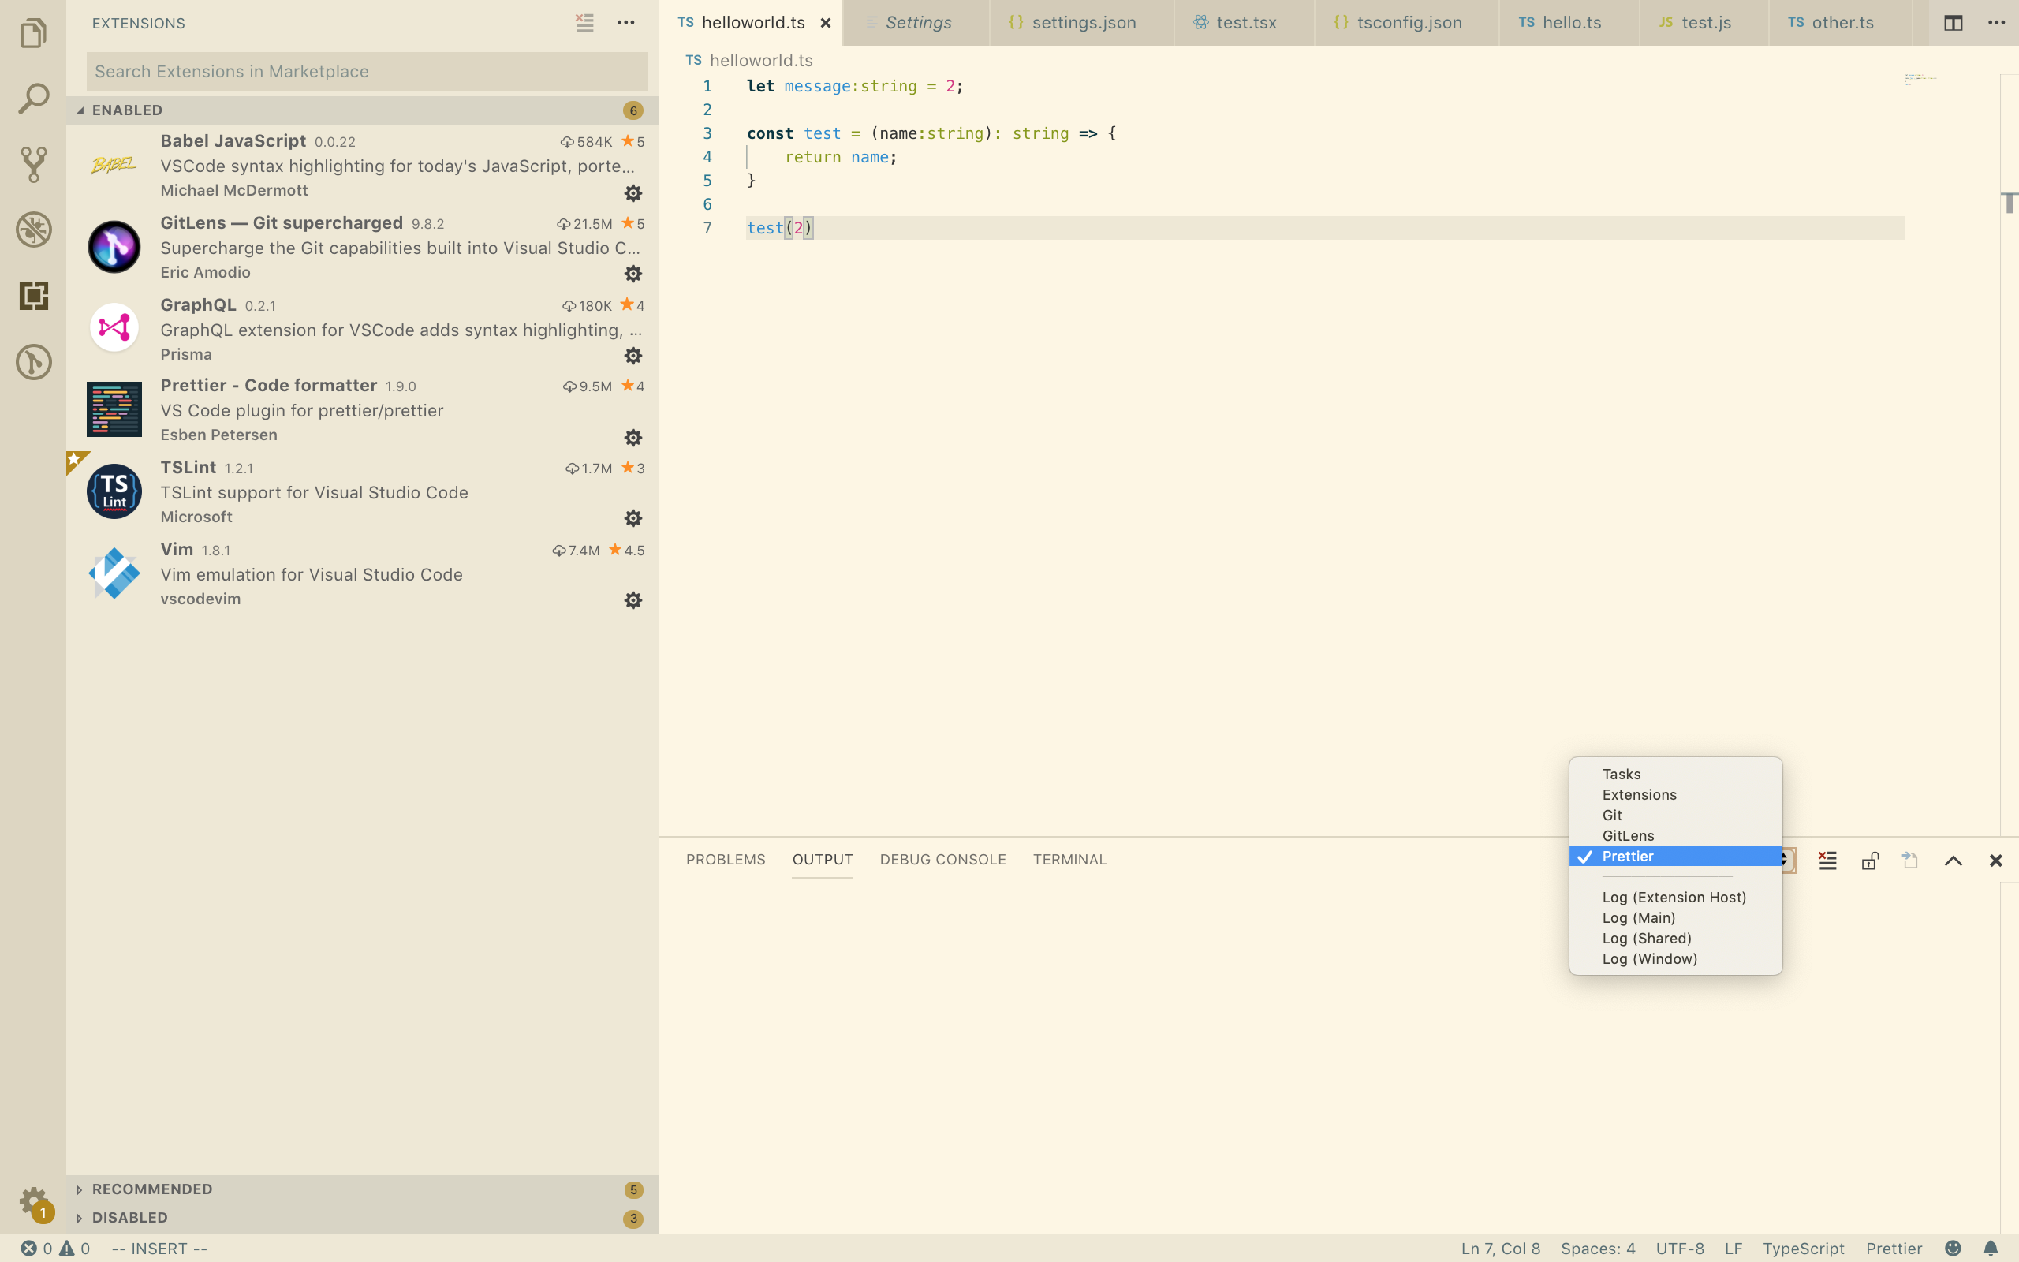Open the Explorer view in the activity bar

[33, 33]
